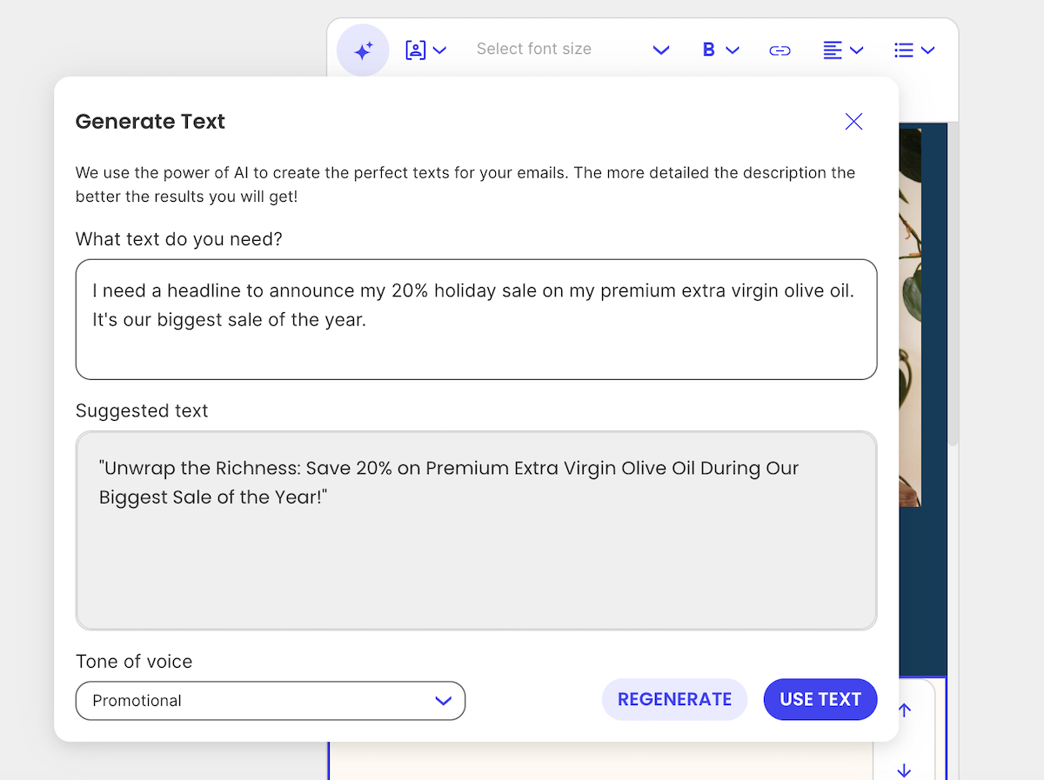
Task: Click the 'Suggested text' label
Action: click(142, 410)
